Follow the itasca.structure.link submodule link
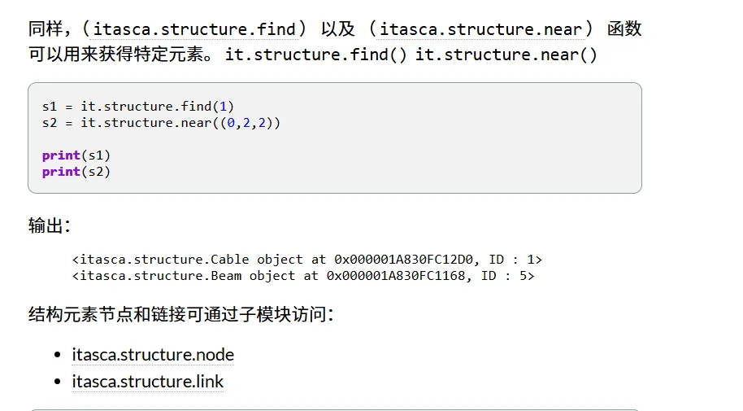 pyautogui.click(x=147, y=382)
